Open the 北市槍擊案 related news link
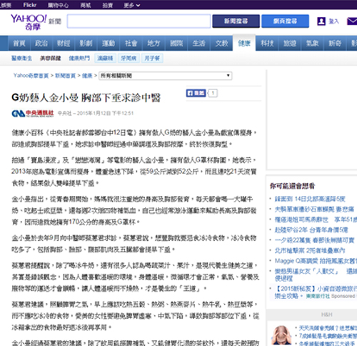 tap(310, 250)
